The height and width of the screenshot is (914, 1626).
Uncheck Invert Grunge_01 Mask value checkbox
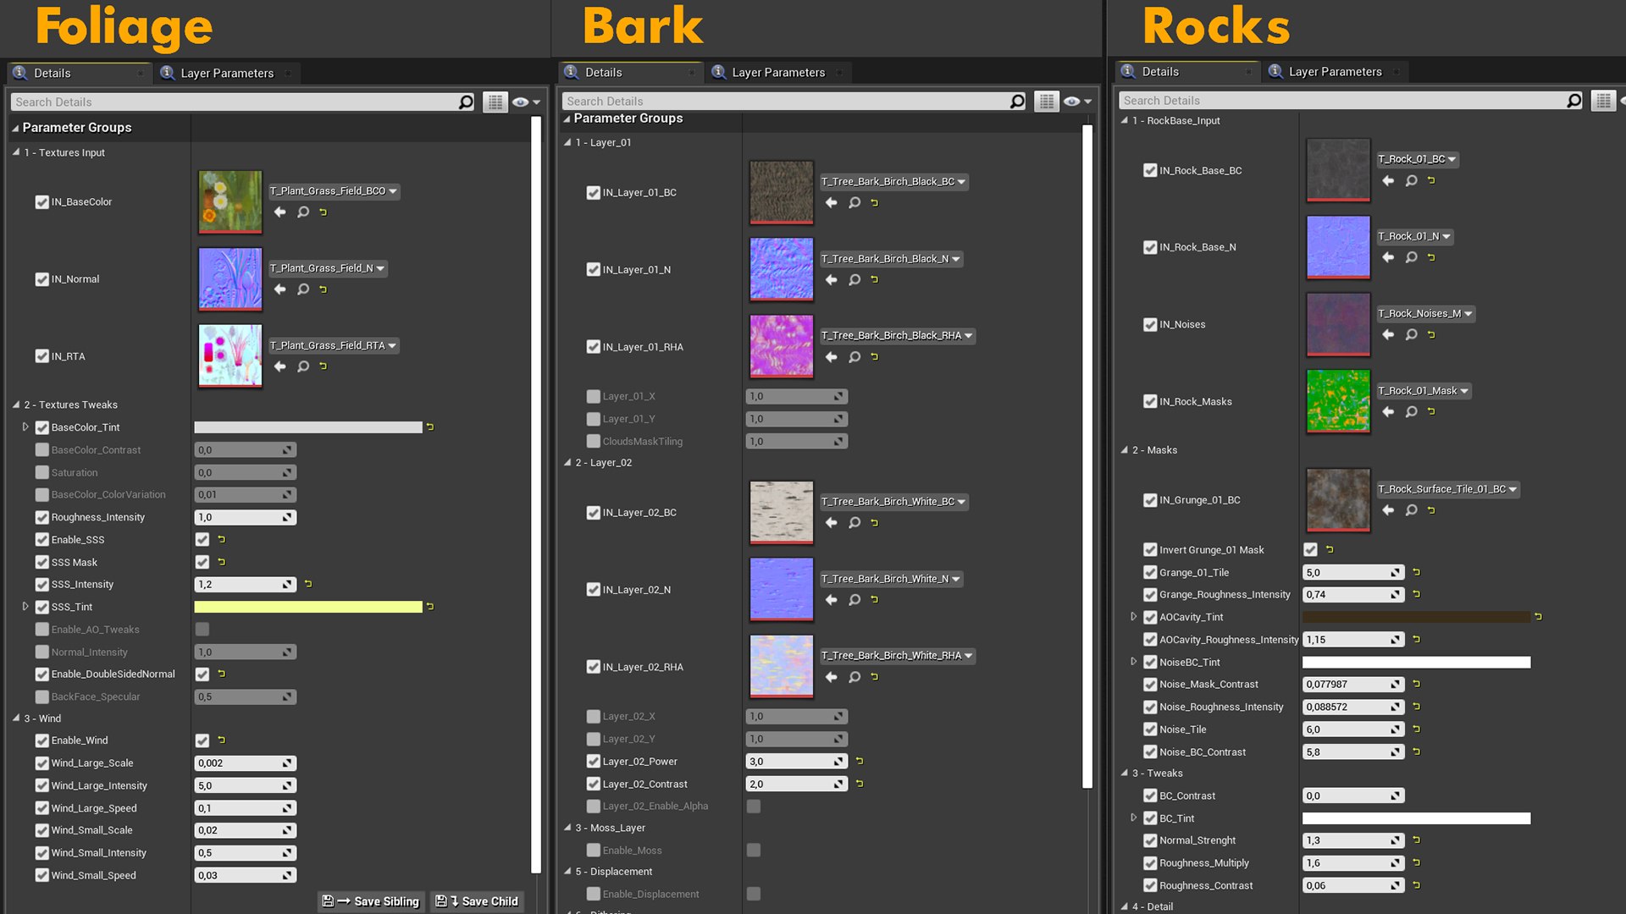point(1310,550)
